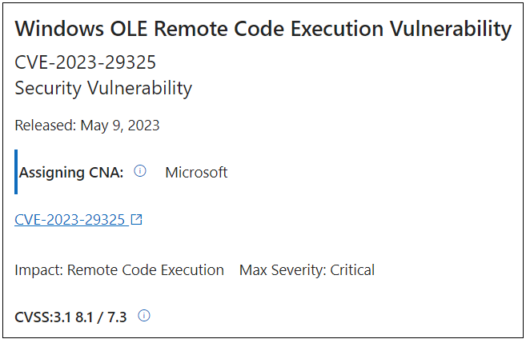526x343 pixels.
Task: Click the Assigning CNA label
Action: [x=71, y=173]
